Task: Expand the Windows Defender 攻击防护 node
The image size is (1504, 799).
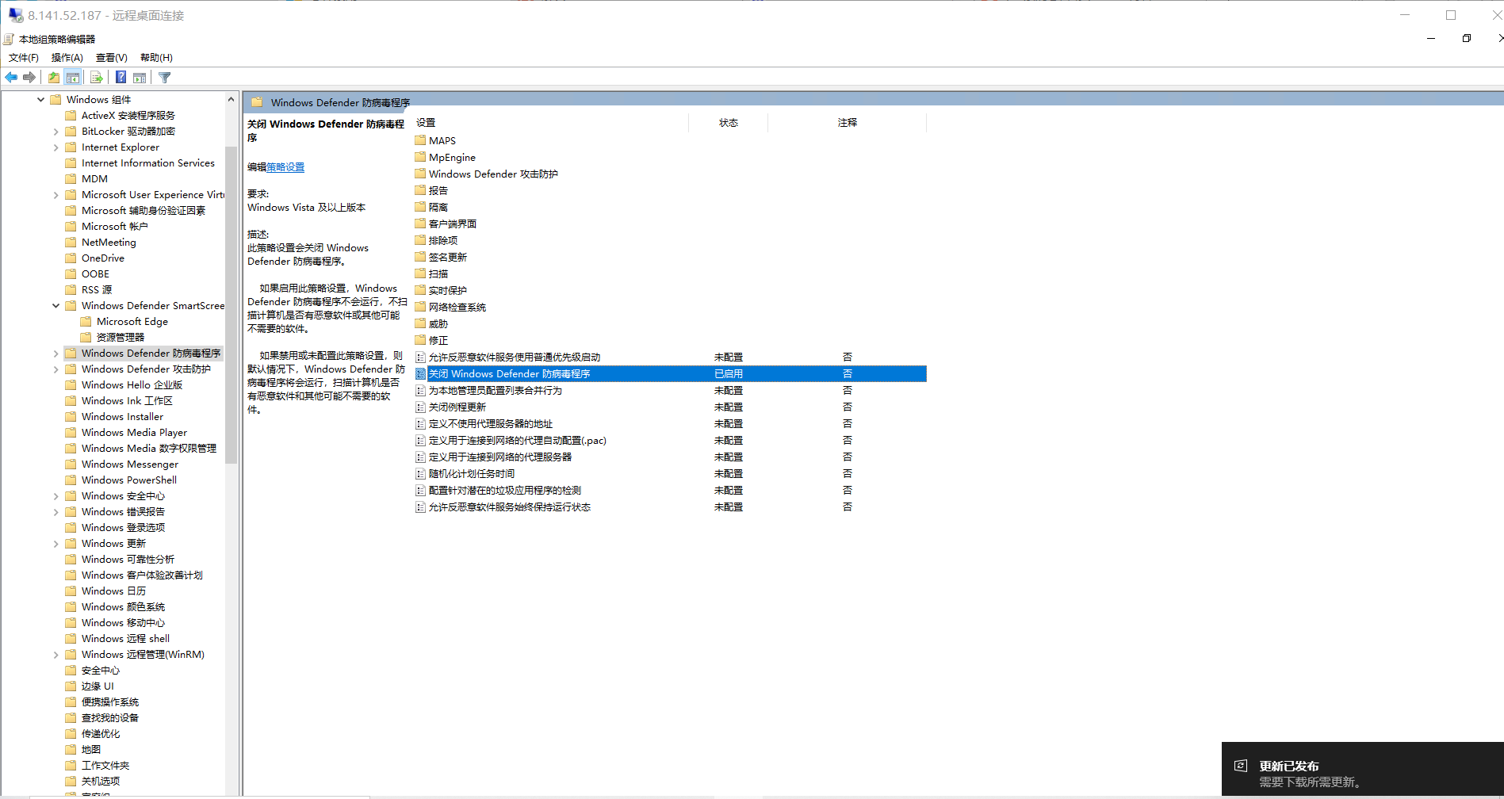Action: (x=55, y=369)
